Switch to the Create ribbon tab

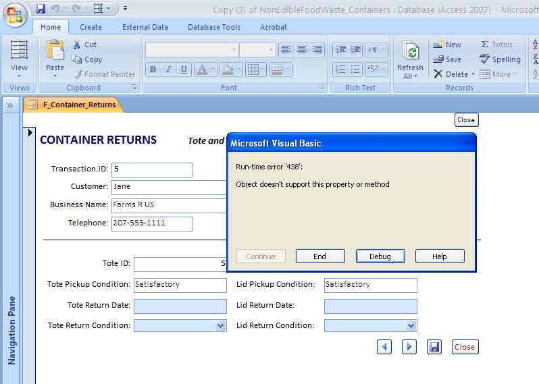click(91, 27)
